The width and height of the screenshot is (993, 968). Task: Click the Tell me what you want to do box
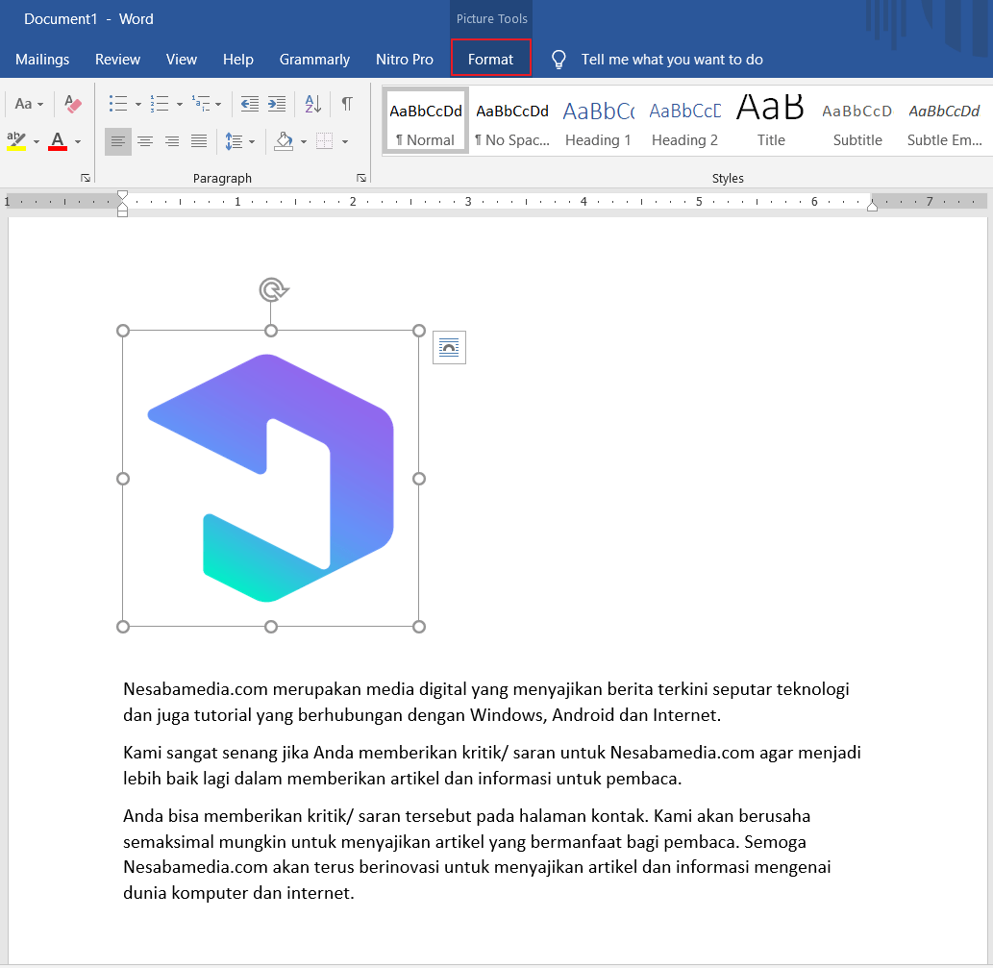(x=672, y=60)
